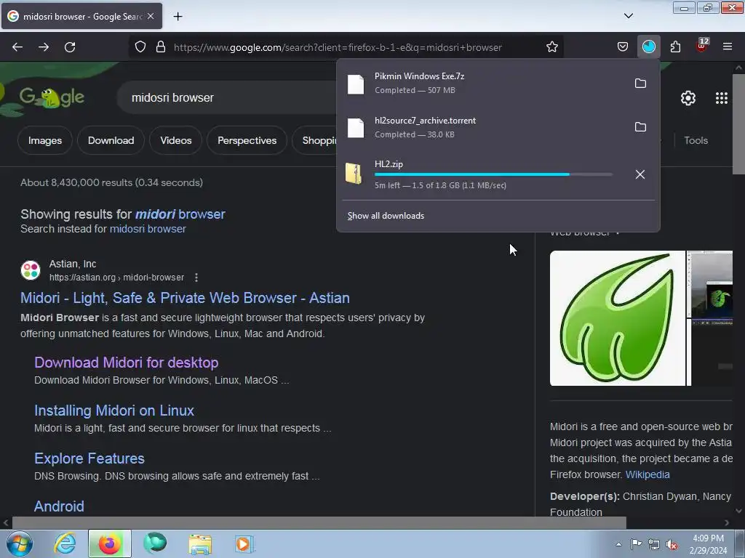Screen dimensions: 745x558
Task: Click the vertical page scrollbar thumb
Action: pyautogui.click(x=738, y=124)
